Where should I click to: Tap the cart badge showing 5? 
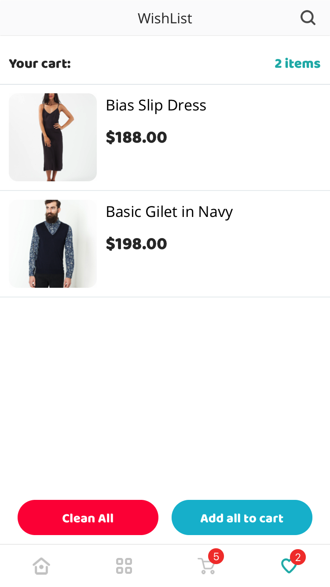coord(216,557)
